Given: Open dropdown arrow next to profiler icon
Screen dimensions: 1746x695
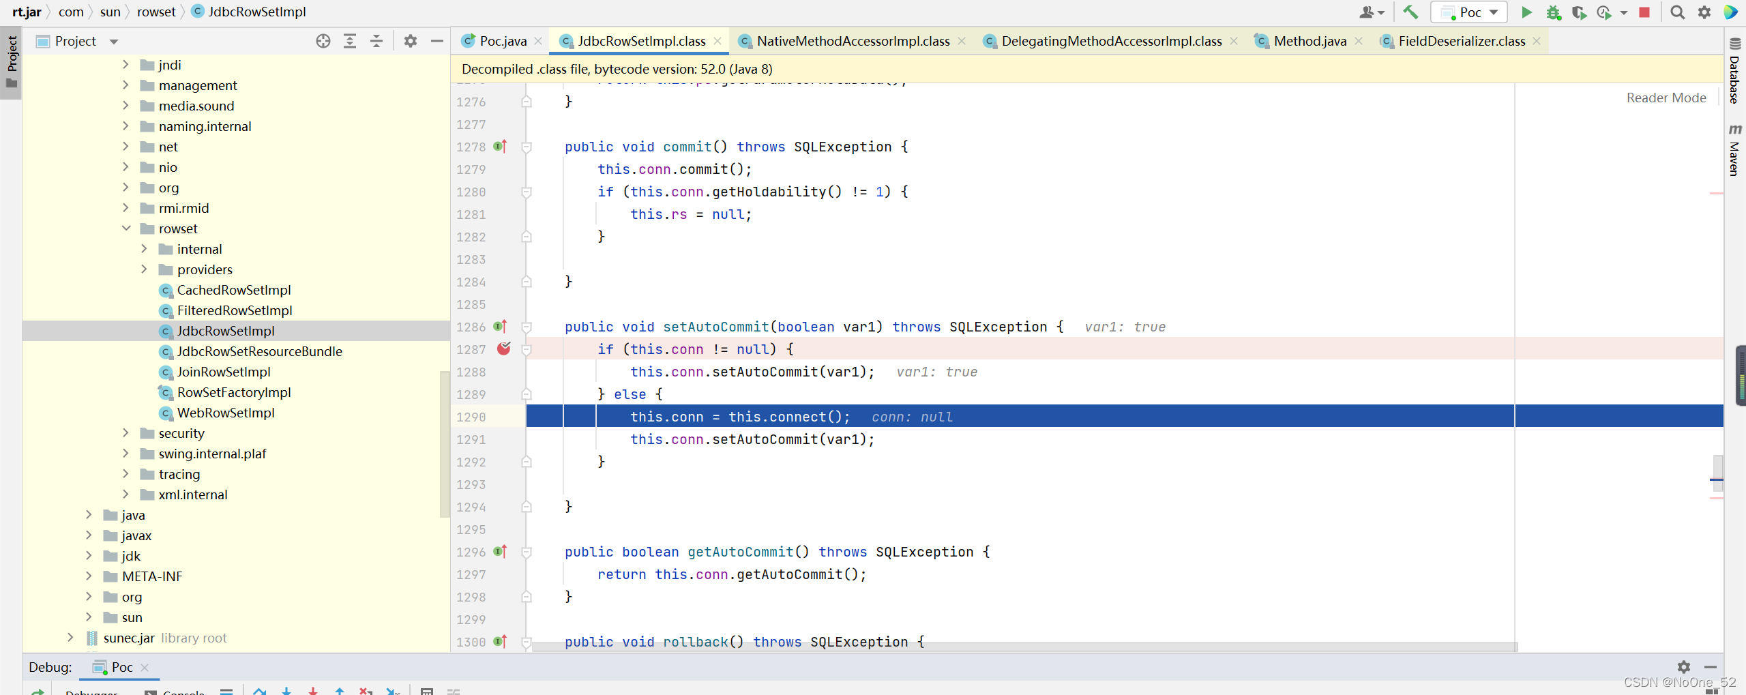Looking at the screenshot, I should [x=1623, y=13].
